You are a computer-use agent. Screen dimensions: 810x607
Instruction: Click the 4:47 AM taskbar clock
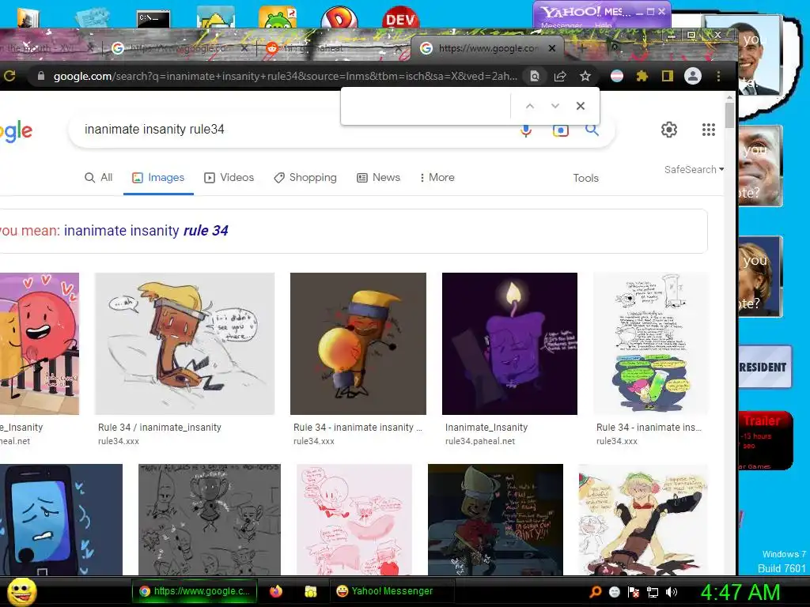[740, 593]
